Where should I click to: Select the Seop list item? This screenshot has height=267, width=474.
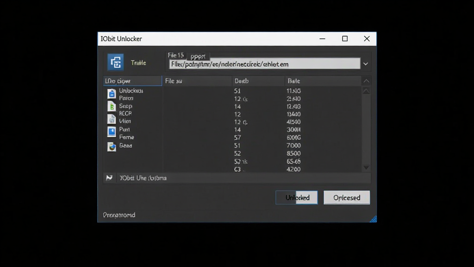point(125,106)
